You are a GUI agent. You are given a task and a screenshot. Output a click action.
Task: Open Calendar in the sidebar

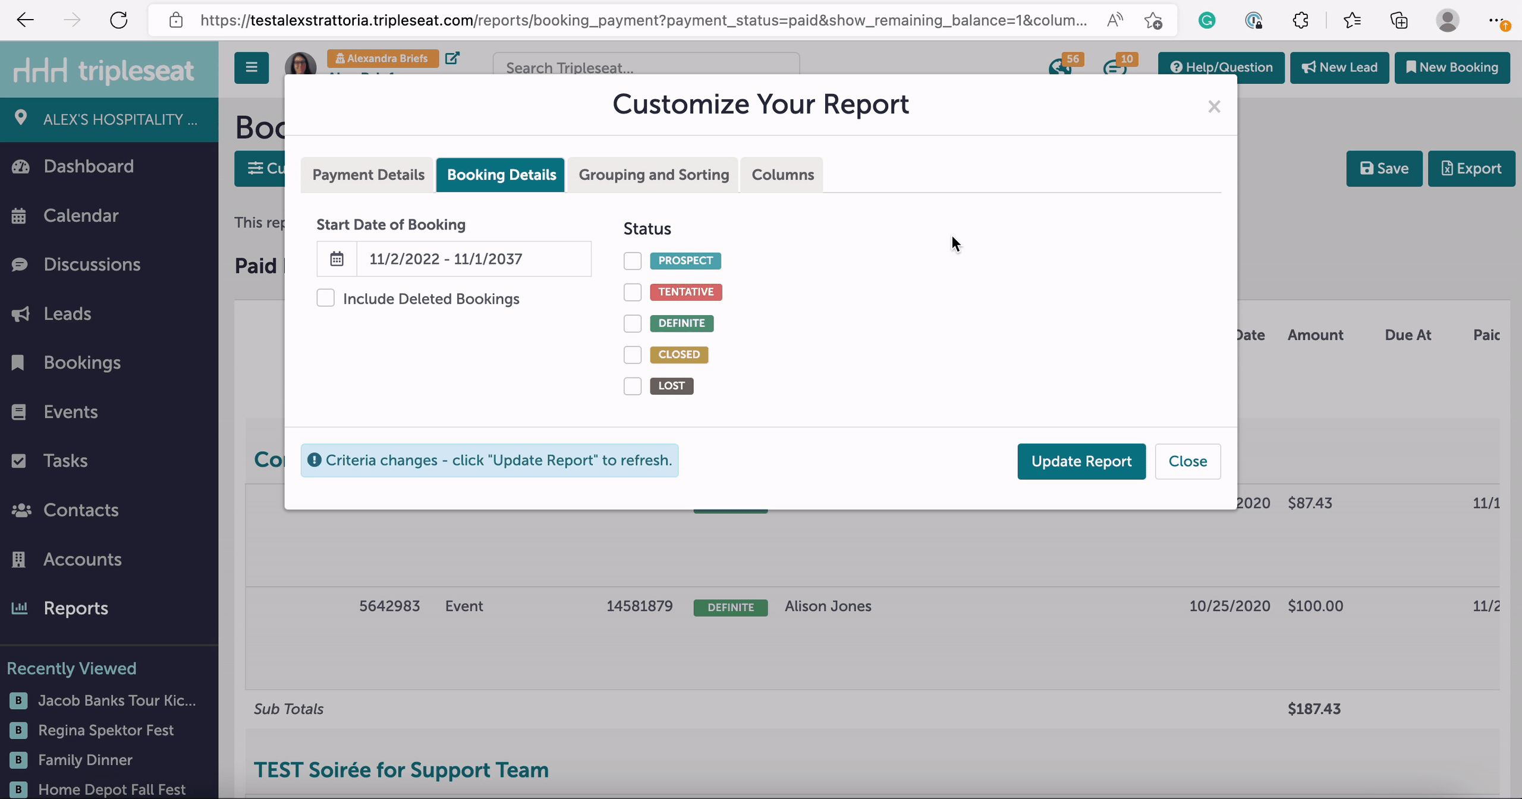click(81, 216)
